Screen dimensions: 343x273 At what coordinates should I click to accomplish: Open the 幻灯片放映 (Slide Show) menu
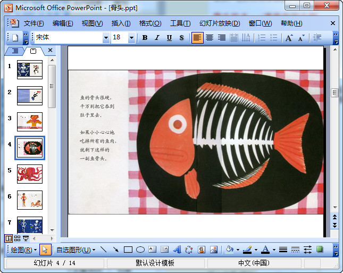[x=220, y=23]
